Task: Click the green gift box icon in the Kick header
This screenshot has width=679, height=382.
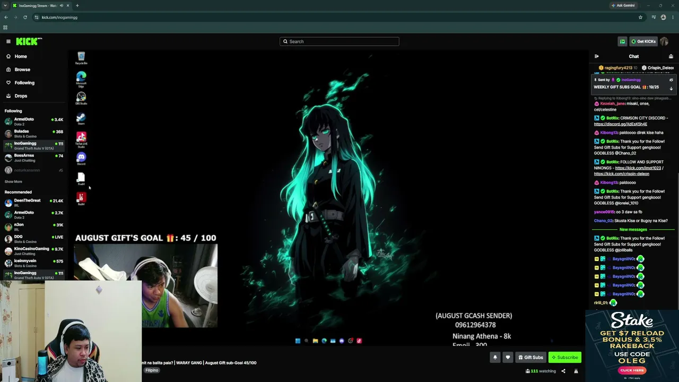Action: pos(622,41)
